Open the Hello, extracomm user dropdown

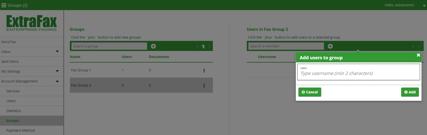coord(424,6)
